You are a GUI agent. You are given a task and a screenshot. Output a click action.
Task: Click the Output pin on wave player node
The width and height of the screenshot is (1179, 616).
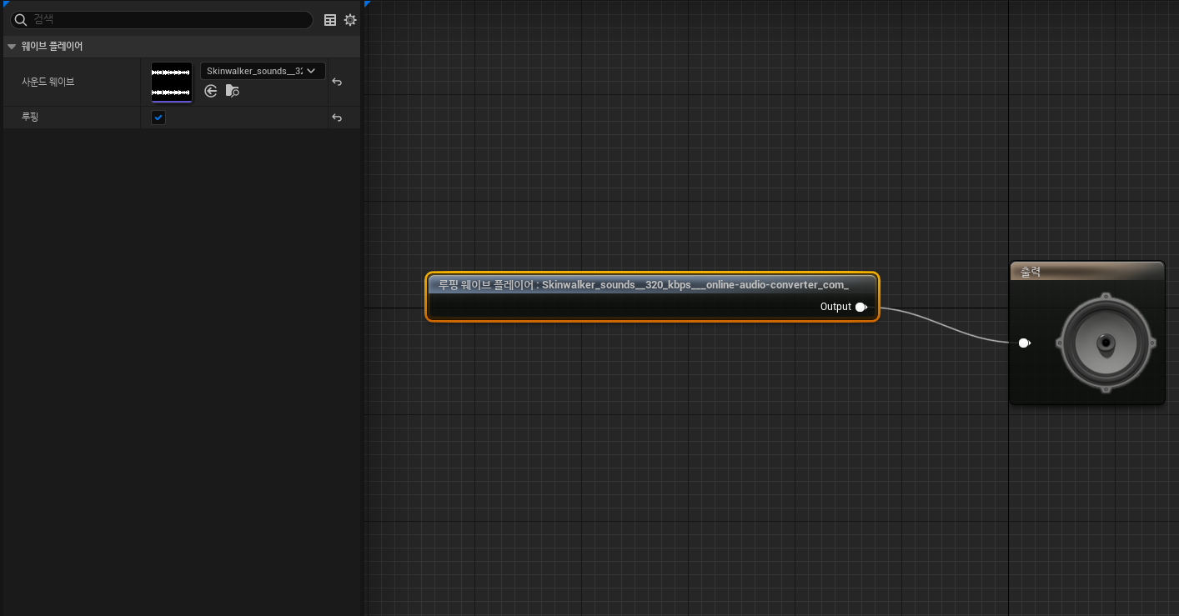pyautogui.click(x=861, y=307)
